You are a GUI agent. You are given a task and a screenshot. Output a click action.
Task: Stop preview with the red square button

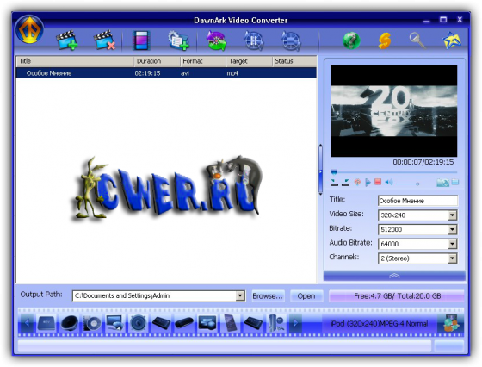coord(378,182)
